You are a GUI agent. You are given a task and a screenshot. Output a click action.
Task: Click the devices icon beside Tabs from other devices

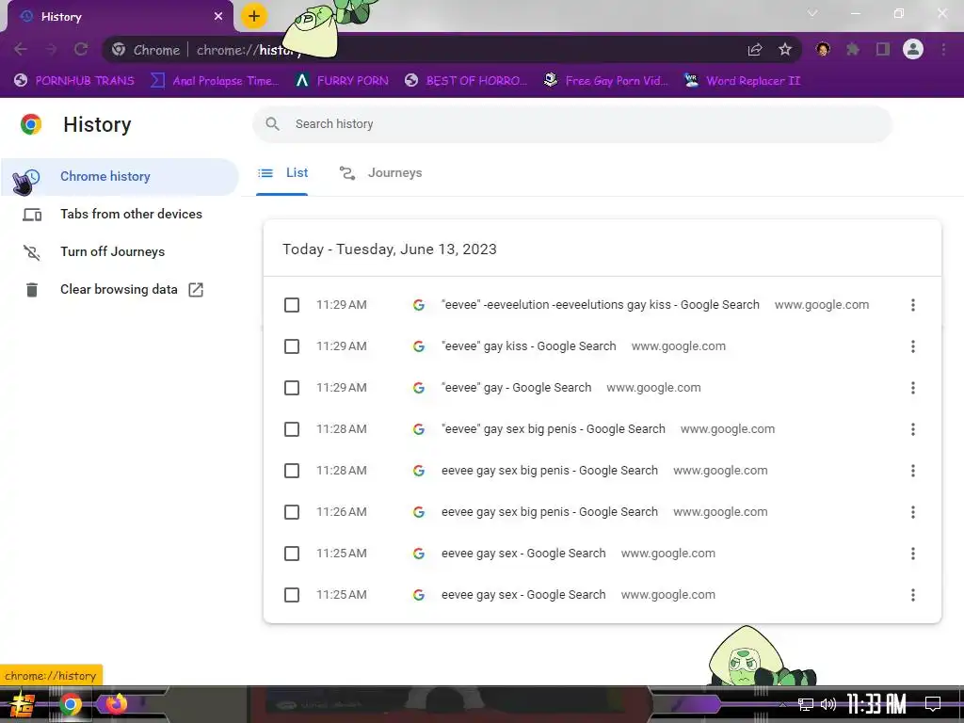pos(32,215)
